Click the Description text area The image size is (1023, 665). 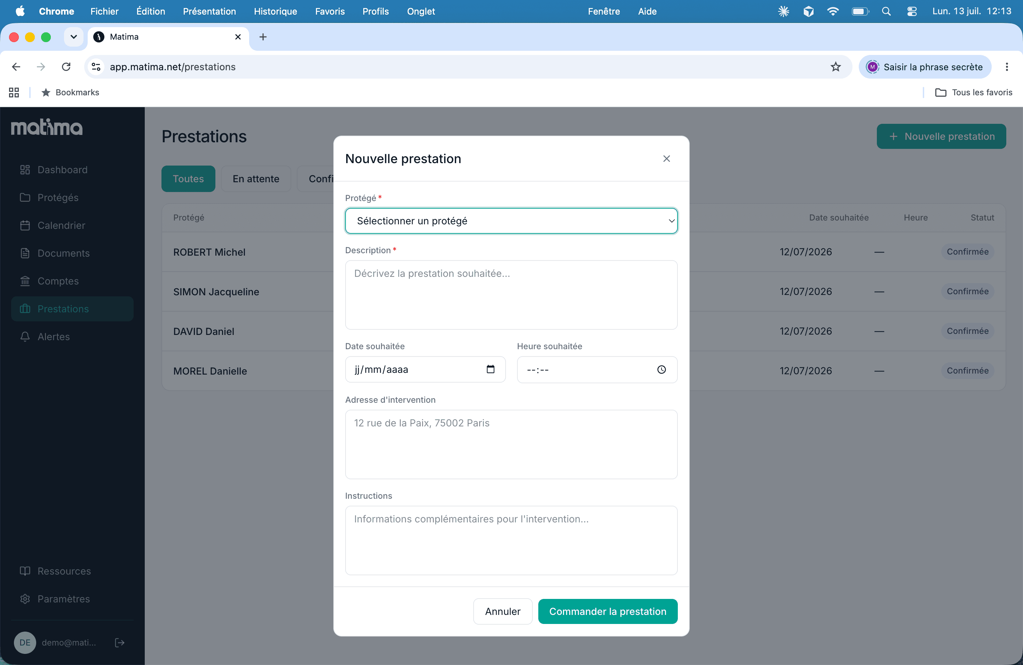point(511,295)
